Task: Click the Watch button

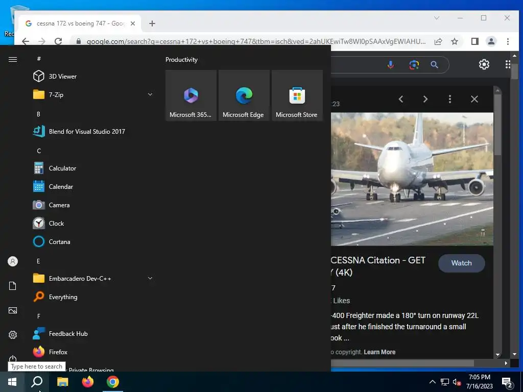Action: click(462, 263)
